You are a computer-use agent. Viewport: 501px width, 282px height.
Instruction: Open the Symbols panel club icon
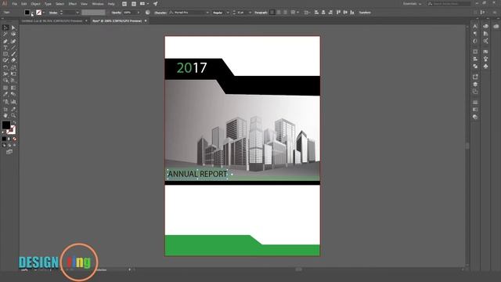(x=485, y=66)
